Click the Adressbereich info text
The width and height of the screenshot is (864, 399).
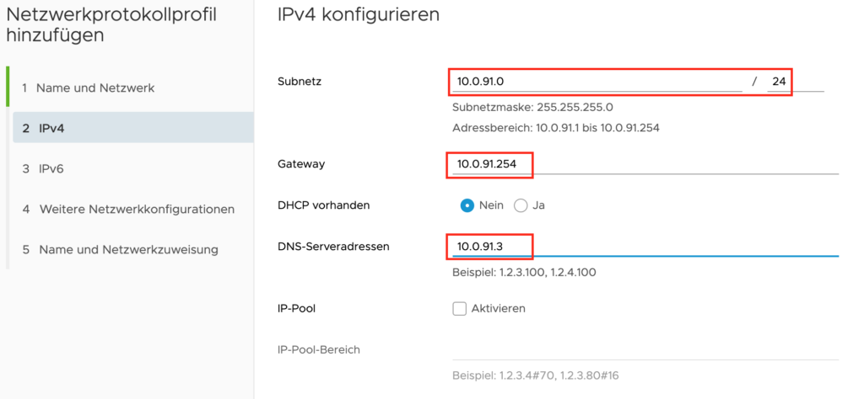pos(555,129)
